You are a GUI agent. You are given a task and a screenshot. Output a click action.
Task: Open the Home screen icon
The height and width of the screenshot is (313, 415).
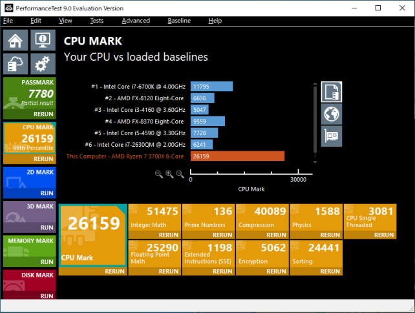(16, 40)
